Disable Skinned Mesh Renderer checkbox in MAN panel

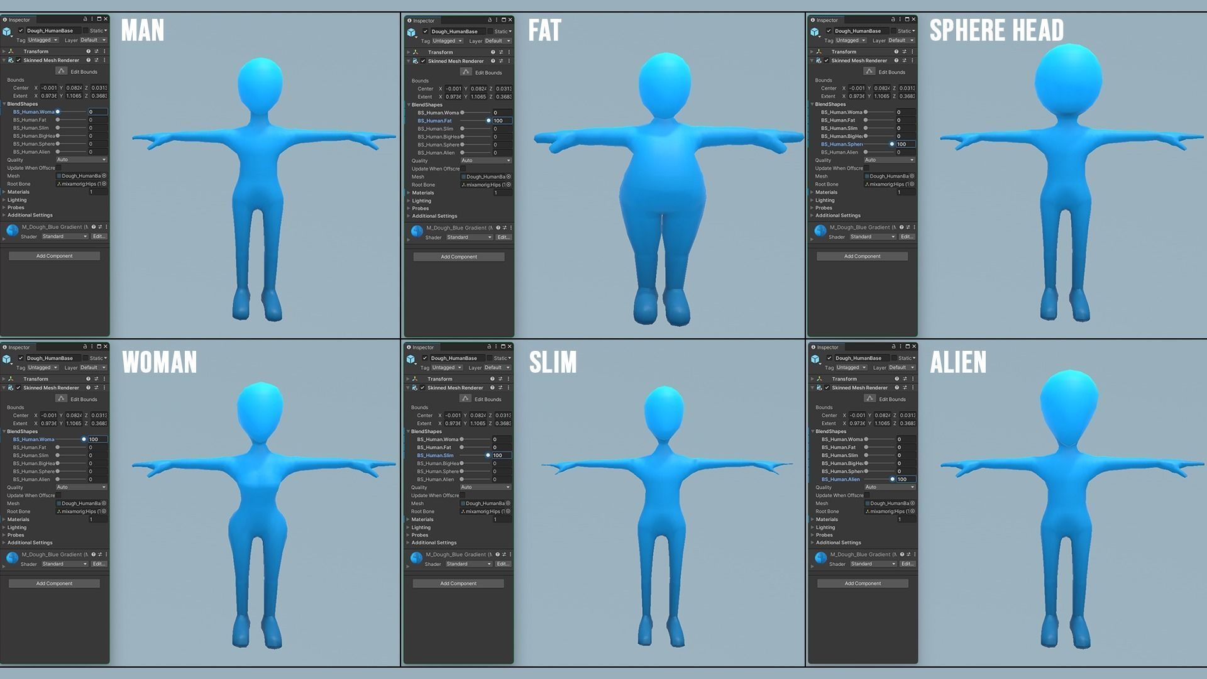pos(19,60)
